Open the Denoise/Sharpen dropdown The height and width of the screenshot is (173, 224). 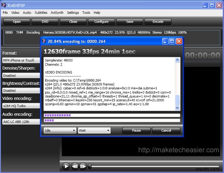coord(21,76)
